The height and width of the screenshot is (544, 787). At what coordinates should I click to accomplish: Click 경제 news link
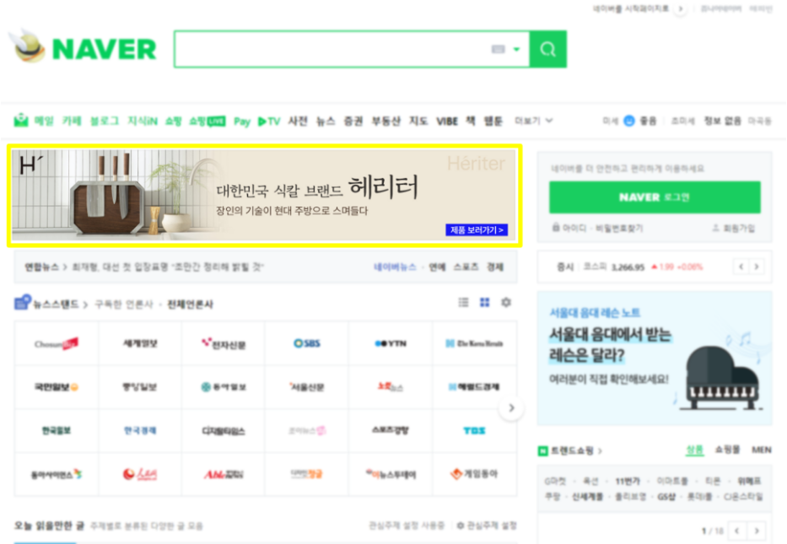495,267
